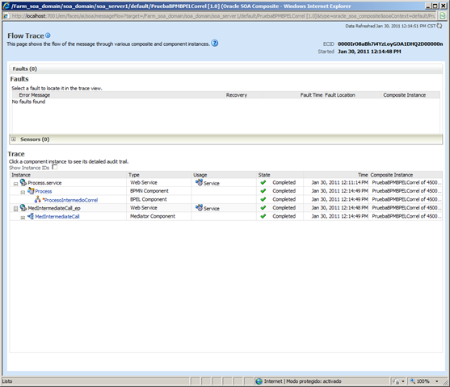
Task: Click the MedIntermediateCall_ep web service icon
Action: click(x=23, y=208)
